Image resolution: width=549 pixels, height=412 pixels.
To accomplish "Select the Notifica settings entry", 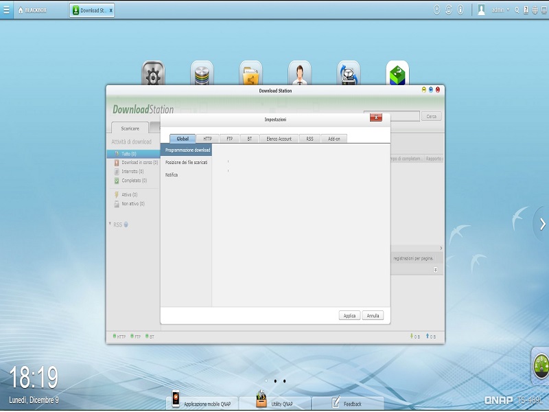I will pyautogui.click(x=172, y=175).
